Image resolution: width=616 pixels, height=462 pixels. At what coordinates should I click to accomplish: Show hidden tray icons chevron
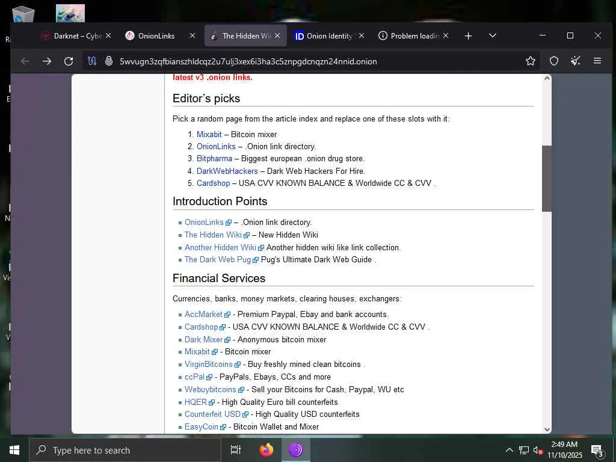pyautogui.click(x=509, y=450)
